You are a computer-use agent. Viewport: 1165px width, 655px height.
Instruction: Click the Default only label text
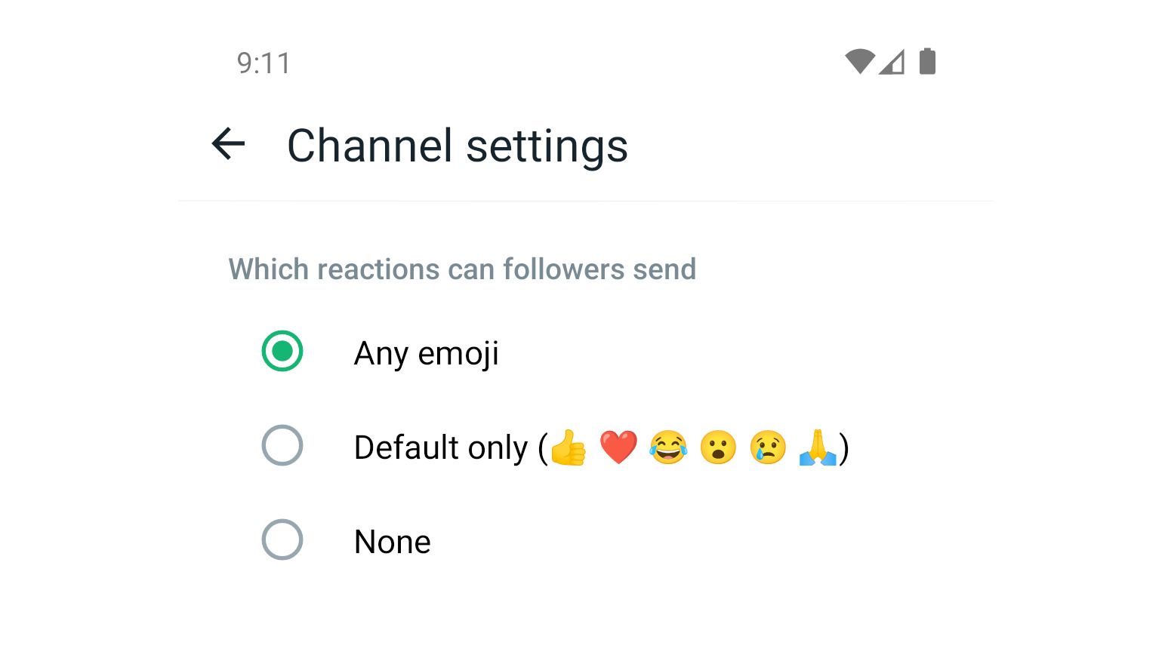pyautogui.click(x=441, y=447)
